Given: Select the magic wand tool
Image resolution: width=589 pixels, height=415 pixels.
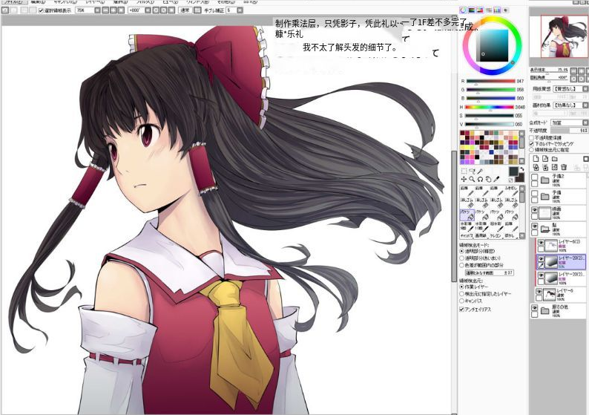Looking at the screenshot, I should [x=480, y=171].
